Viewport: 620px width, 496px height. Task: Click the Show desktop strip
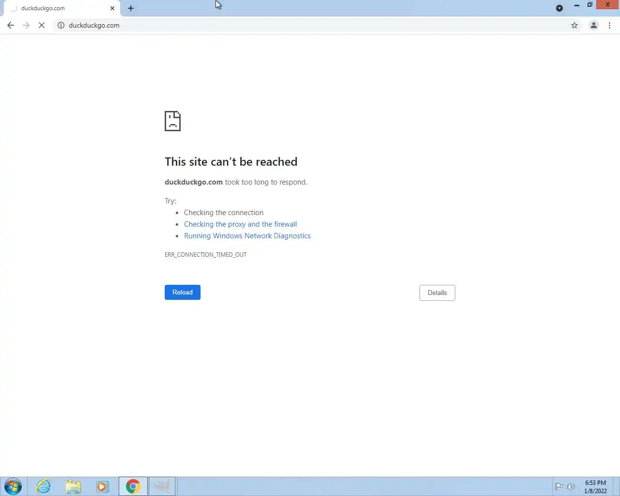point(617,486)
